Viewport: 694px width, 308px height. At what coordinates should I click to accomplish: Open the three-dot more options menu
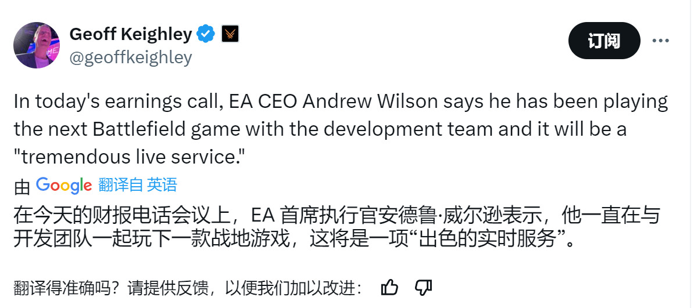[x=661, y=41]
